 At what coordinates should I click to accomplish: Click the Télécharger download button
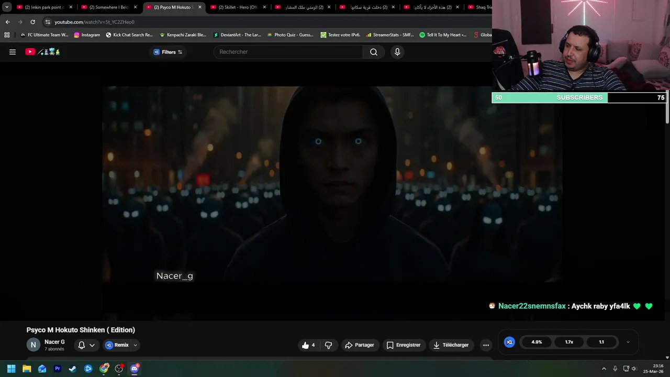[451, 345]
